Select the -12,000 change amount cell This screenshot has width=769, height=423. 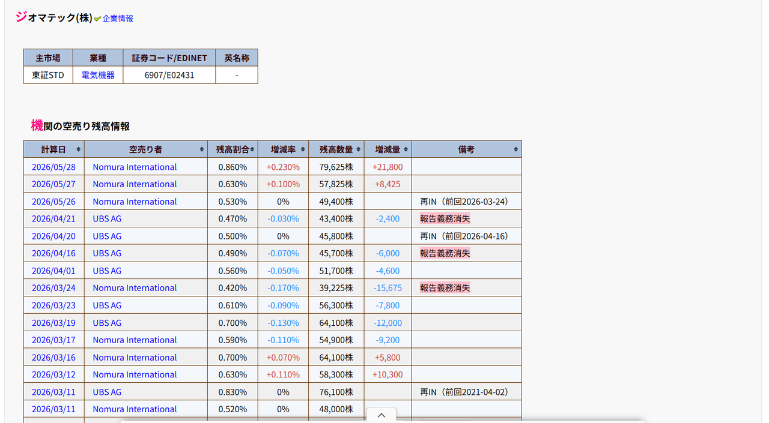[x=388, y=323]
